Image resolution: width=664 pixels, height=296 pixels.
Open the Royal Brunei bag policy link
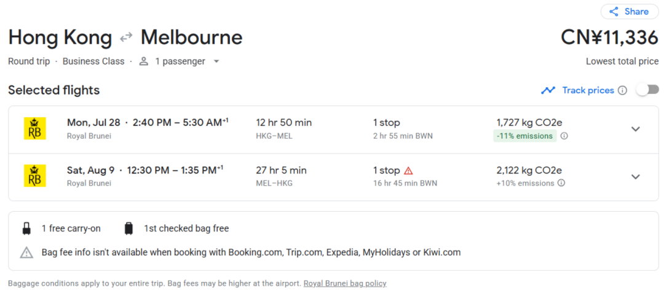tap(345, 283)
